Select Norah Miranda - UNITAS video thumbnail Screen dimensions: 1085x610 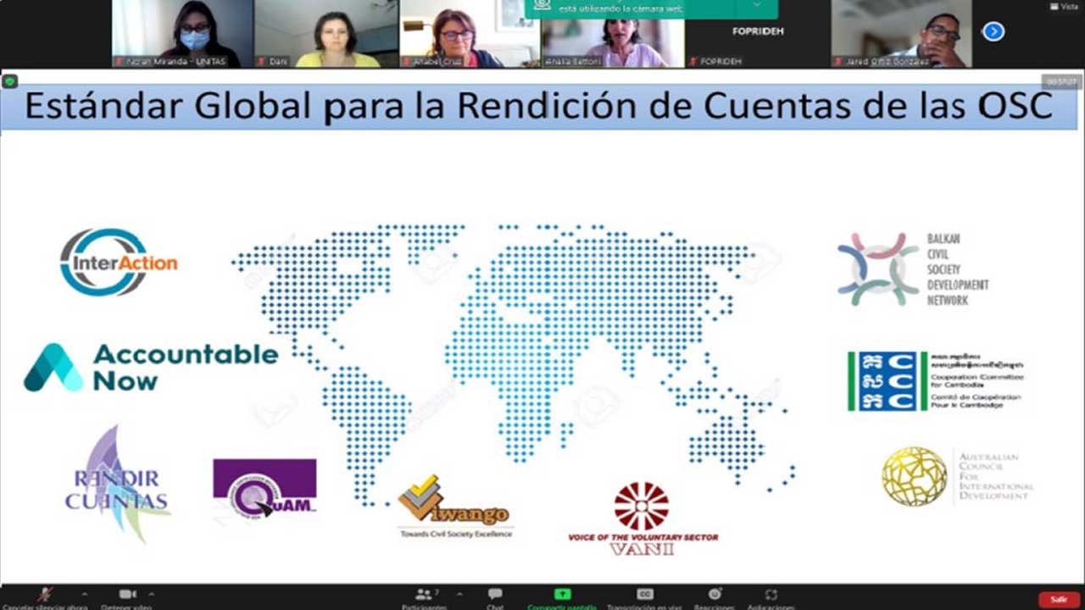(x=182, y=34)
